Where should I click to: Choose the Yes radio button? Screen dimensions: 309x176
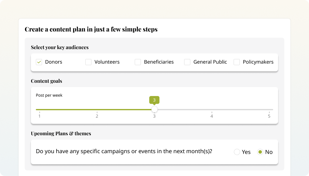(237, 152)
